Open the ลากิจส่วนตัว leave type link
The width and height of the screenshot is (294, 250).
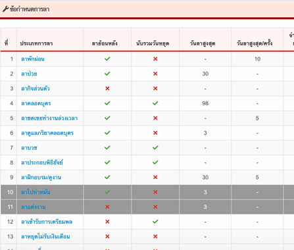point(35,88)
